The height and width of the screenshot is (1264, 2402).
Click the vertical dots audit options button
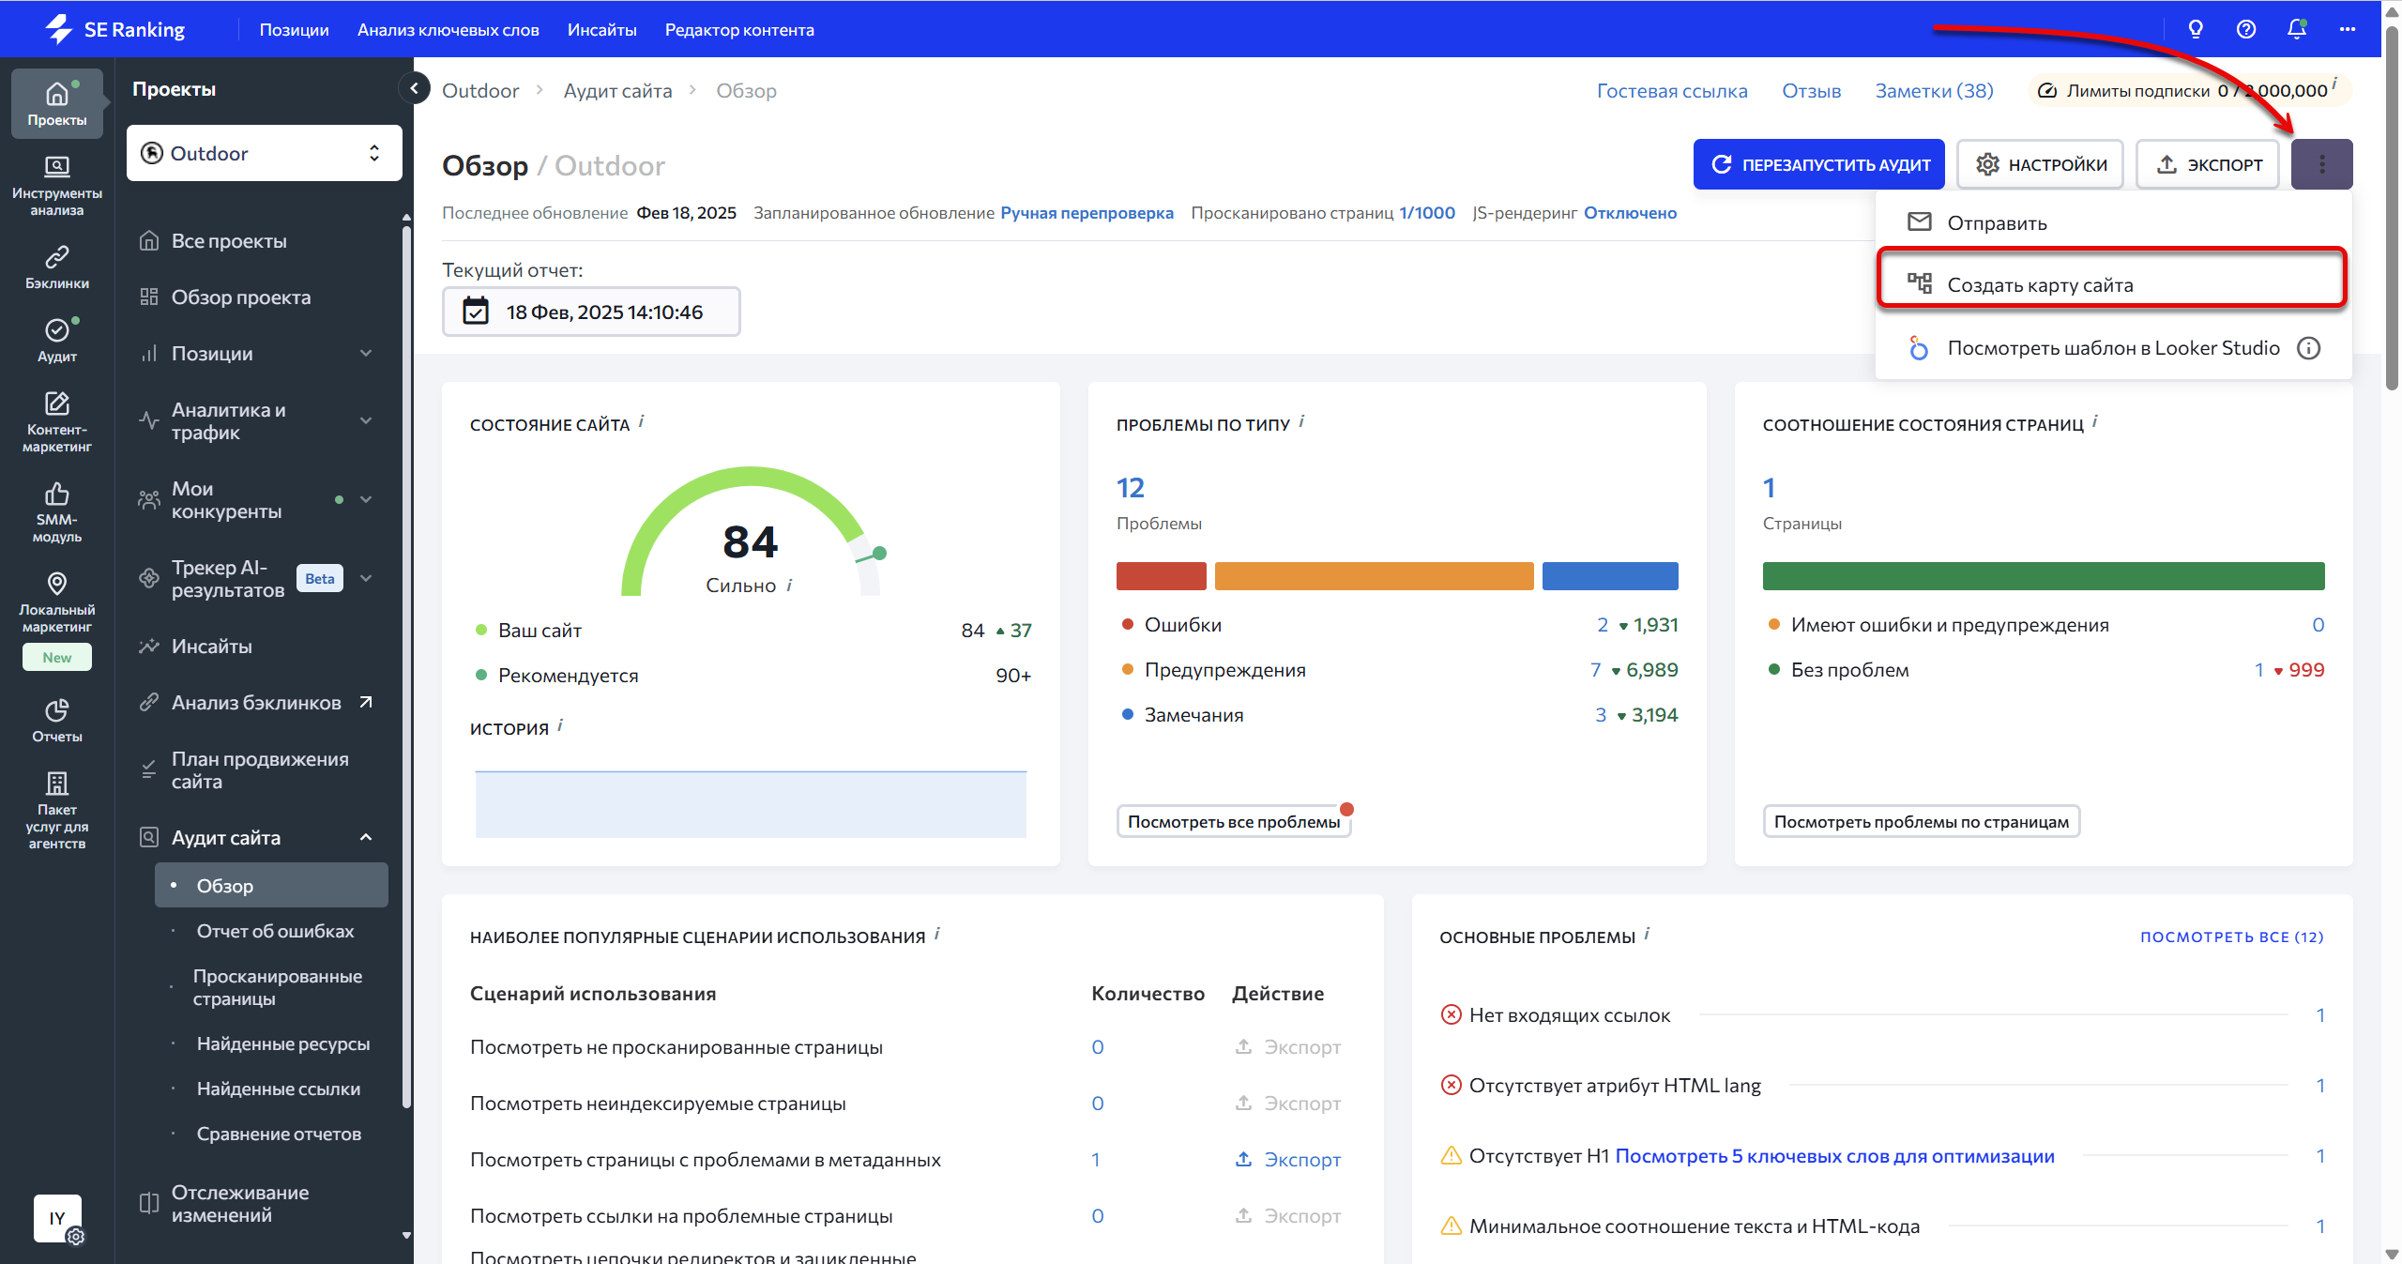pyautogui.click(x=2321, y=164)
